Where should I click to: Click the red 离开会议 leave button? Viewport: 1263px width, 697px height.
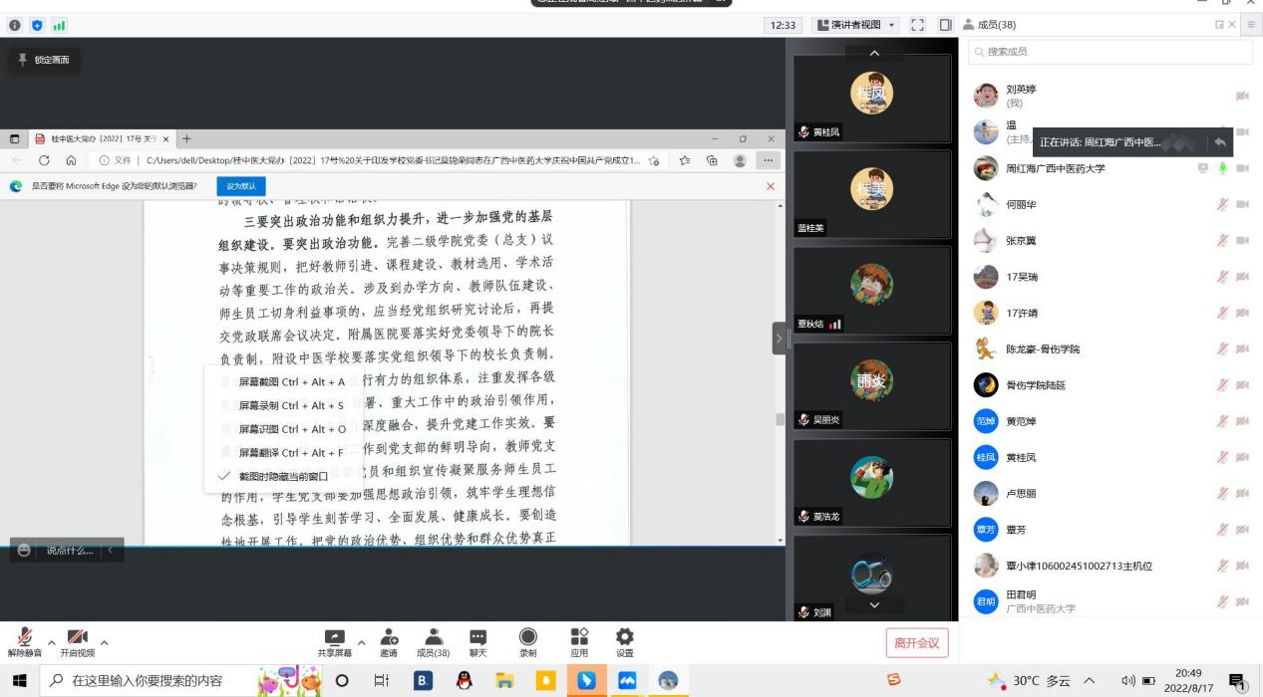coord(916,643)
